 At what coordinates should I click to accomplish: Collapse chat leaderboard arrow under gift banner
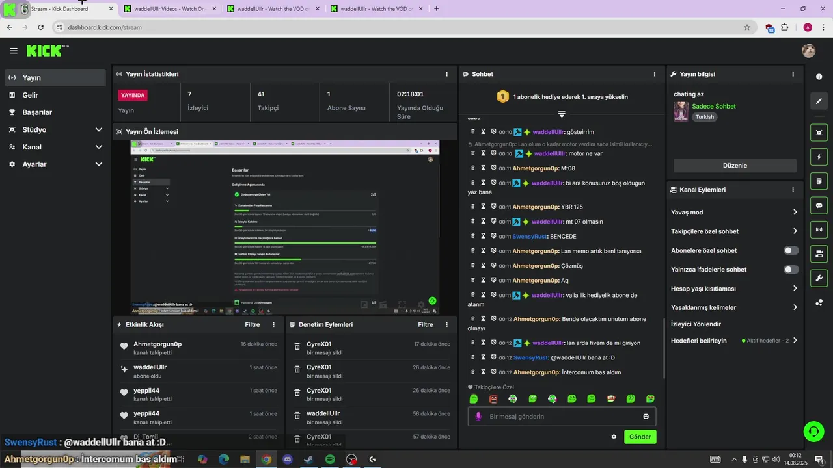562,114
